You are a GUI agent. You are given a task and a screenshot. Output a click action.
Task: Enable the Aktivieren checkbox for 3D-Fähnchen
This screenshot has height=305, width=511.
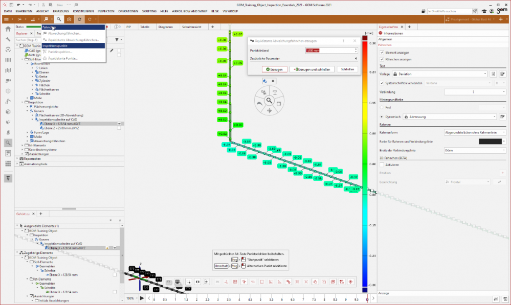(x=382, y=165)
